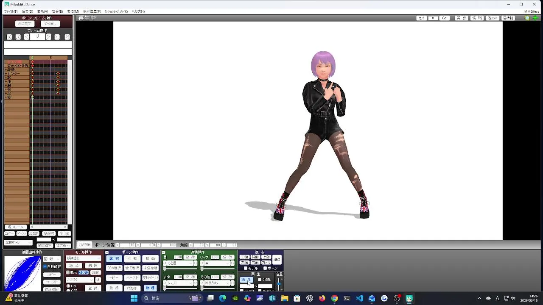Adjust the 音量 volume slider
The height and width of the screenshot is (305, 543).
[x=279, y=284]
